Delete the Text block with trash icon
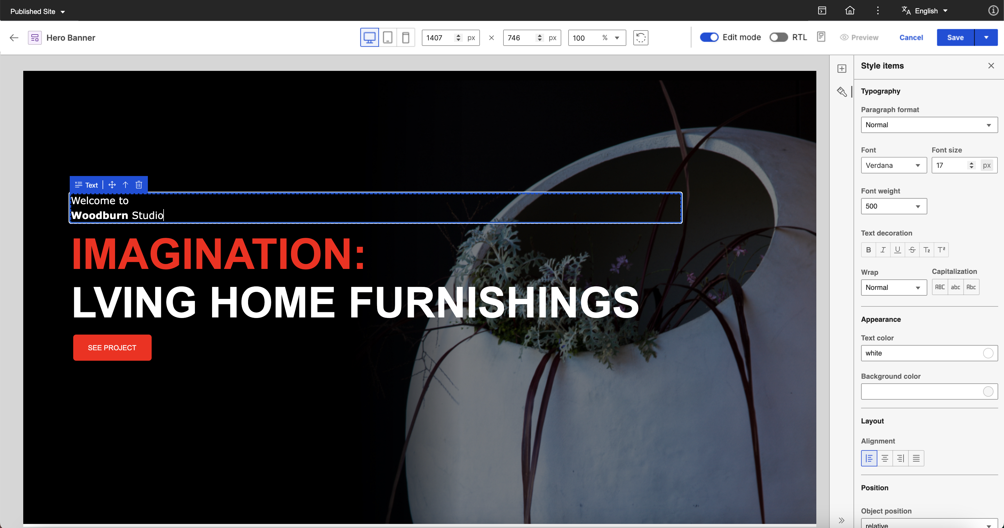 [139, 185]
